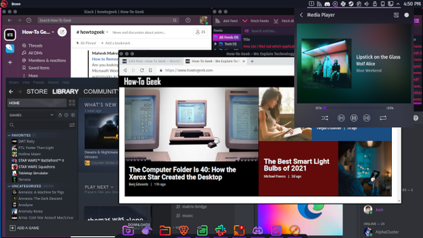423x238 pixels.
Task: Open Friends menu in Steam window
Action: [38, 82]
